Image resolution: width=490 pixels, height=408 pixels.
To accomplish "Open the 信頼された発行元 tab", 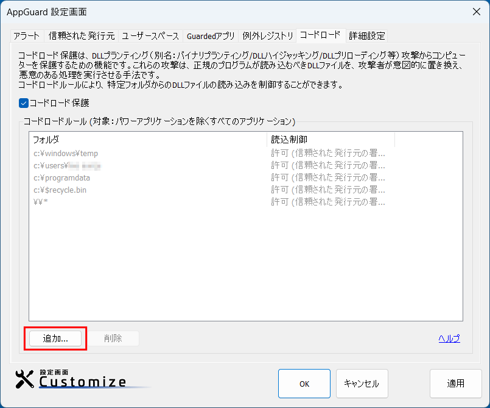I will point(81,35).
